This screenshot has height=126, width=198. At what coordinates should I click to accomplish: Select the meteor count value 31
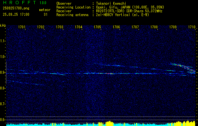46,14
